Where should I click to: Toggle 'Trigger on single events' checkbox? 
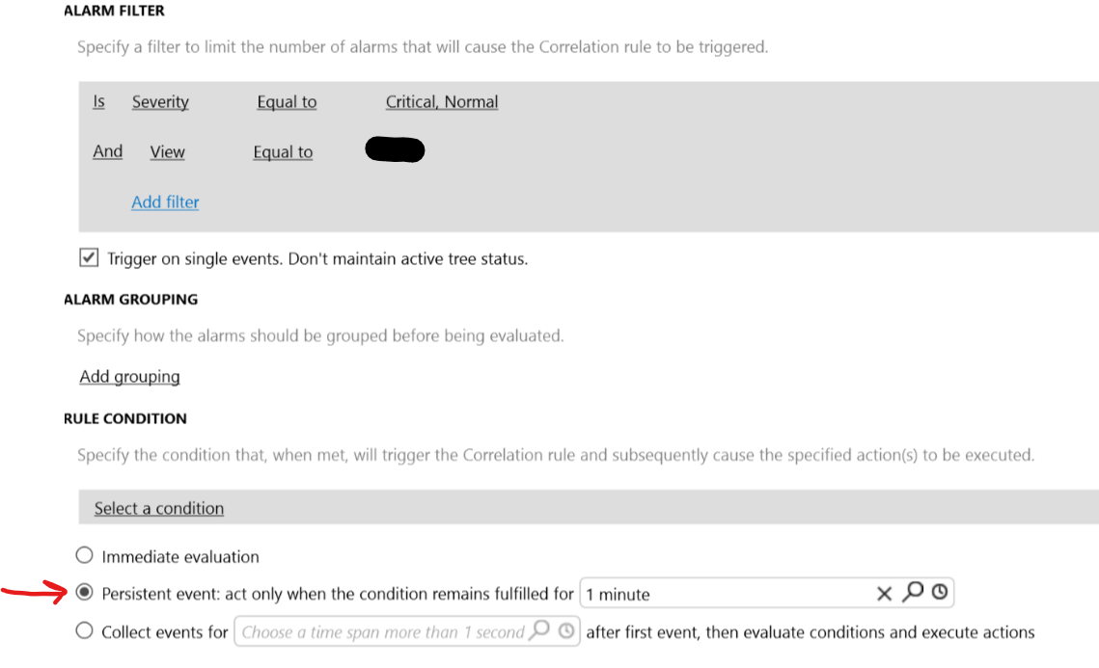89,257
